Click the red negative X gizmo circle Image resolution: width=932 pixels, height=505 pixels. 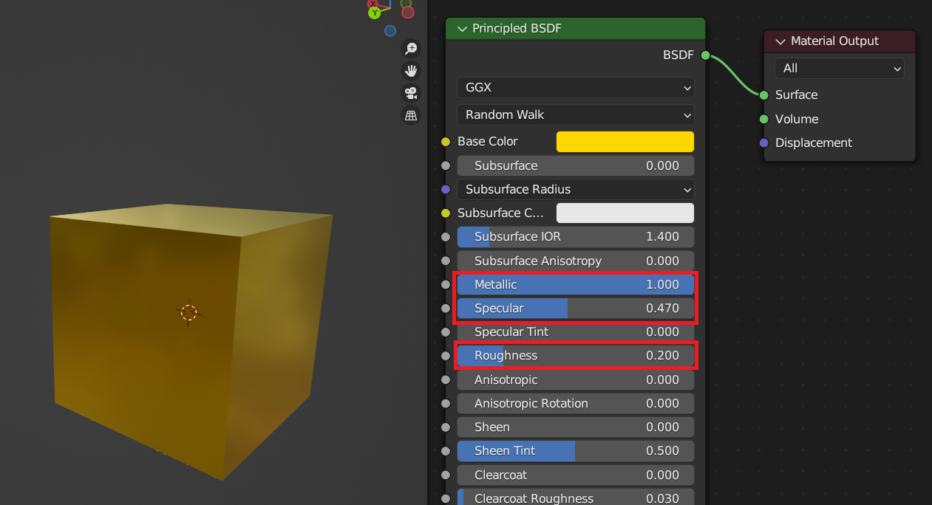tap(407, 10)
